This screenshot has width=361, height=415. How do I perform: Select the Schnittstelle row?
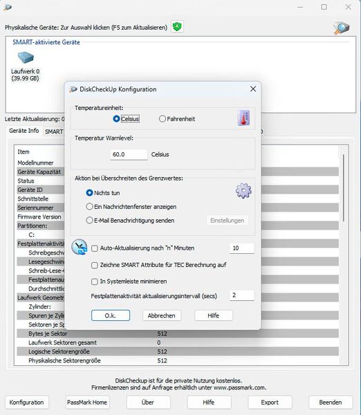tap(178, 199)
